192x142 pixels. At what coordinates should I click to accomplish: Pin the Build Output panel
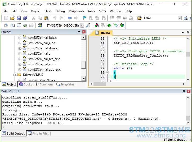(x=184, y=91)
